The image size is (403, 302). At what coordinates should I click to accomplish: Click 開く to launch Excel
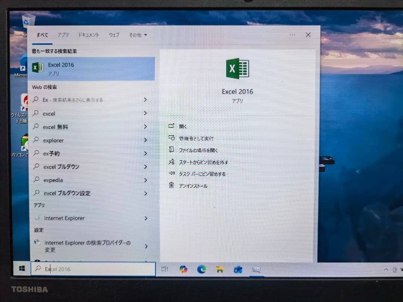(183, 126)
